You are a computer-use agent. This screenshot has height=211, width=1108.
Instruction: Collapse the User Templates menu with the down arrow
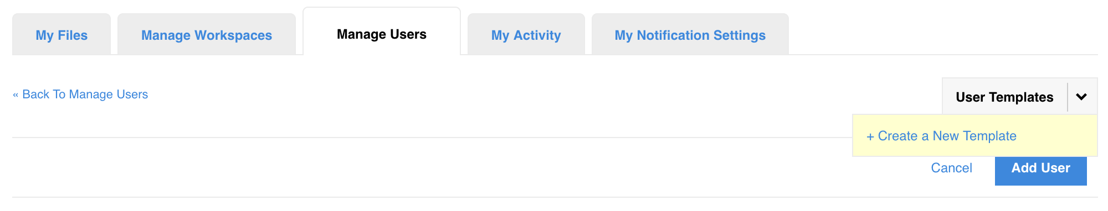1082,97
